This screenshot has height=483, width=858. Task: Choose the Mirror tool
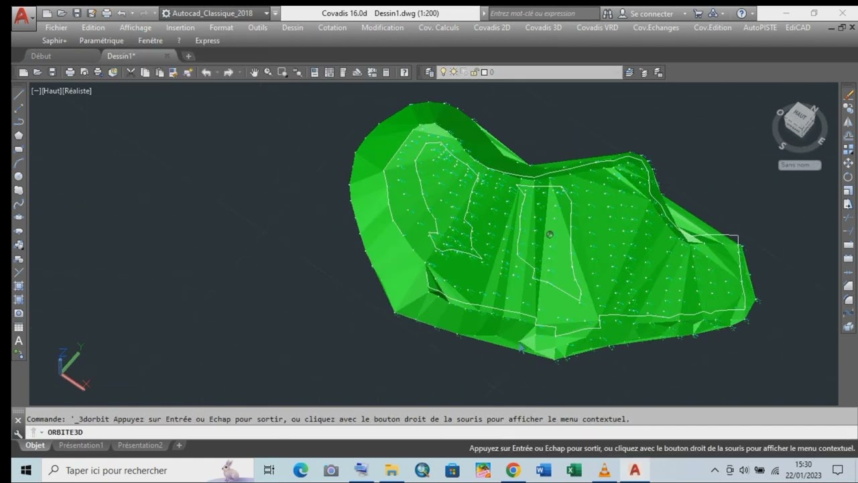click(x=849, y=122)
